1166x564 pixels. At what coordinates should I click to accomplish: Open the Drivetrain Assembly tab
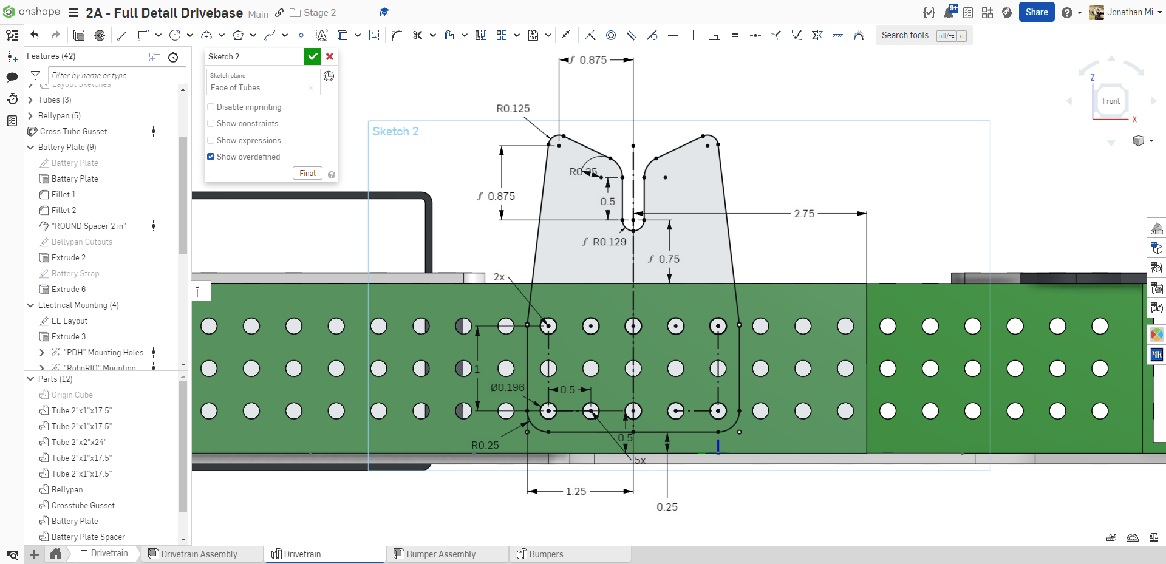coord(199,554)
